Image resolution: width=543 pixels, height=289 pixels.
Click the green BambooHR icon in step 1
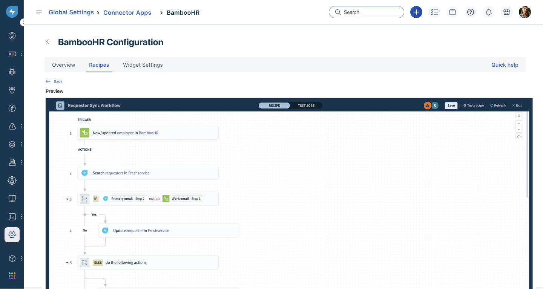pos(85,133)
